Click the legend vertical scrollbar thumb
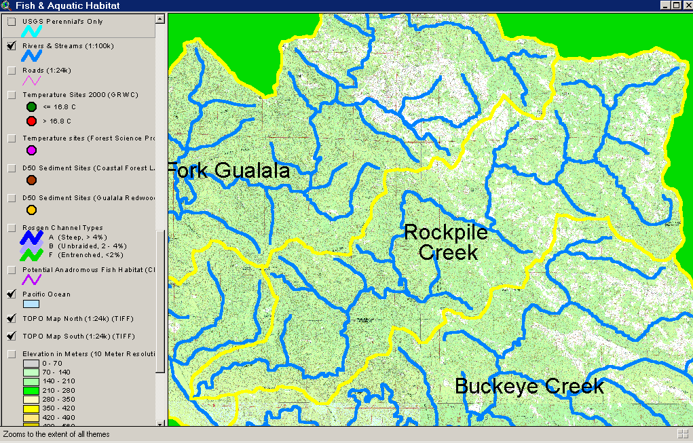 tap(160, 301)
